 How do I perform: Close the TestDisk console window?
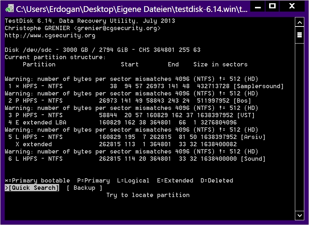click(292, 7)
